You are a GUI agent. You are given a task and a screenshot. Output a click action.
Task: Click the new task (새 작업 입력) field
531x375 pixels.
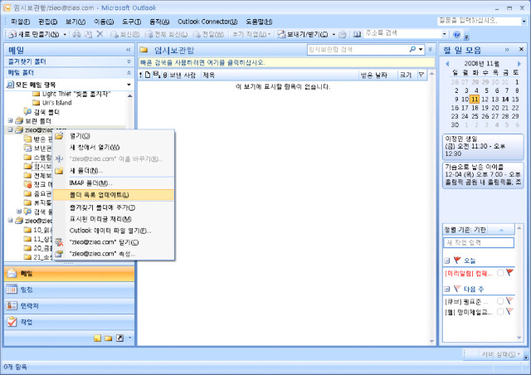(479, 242)
